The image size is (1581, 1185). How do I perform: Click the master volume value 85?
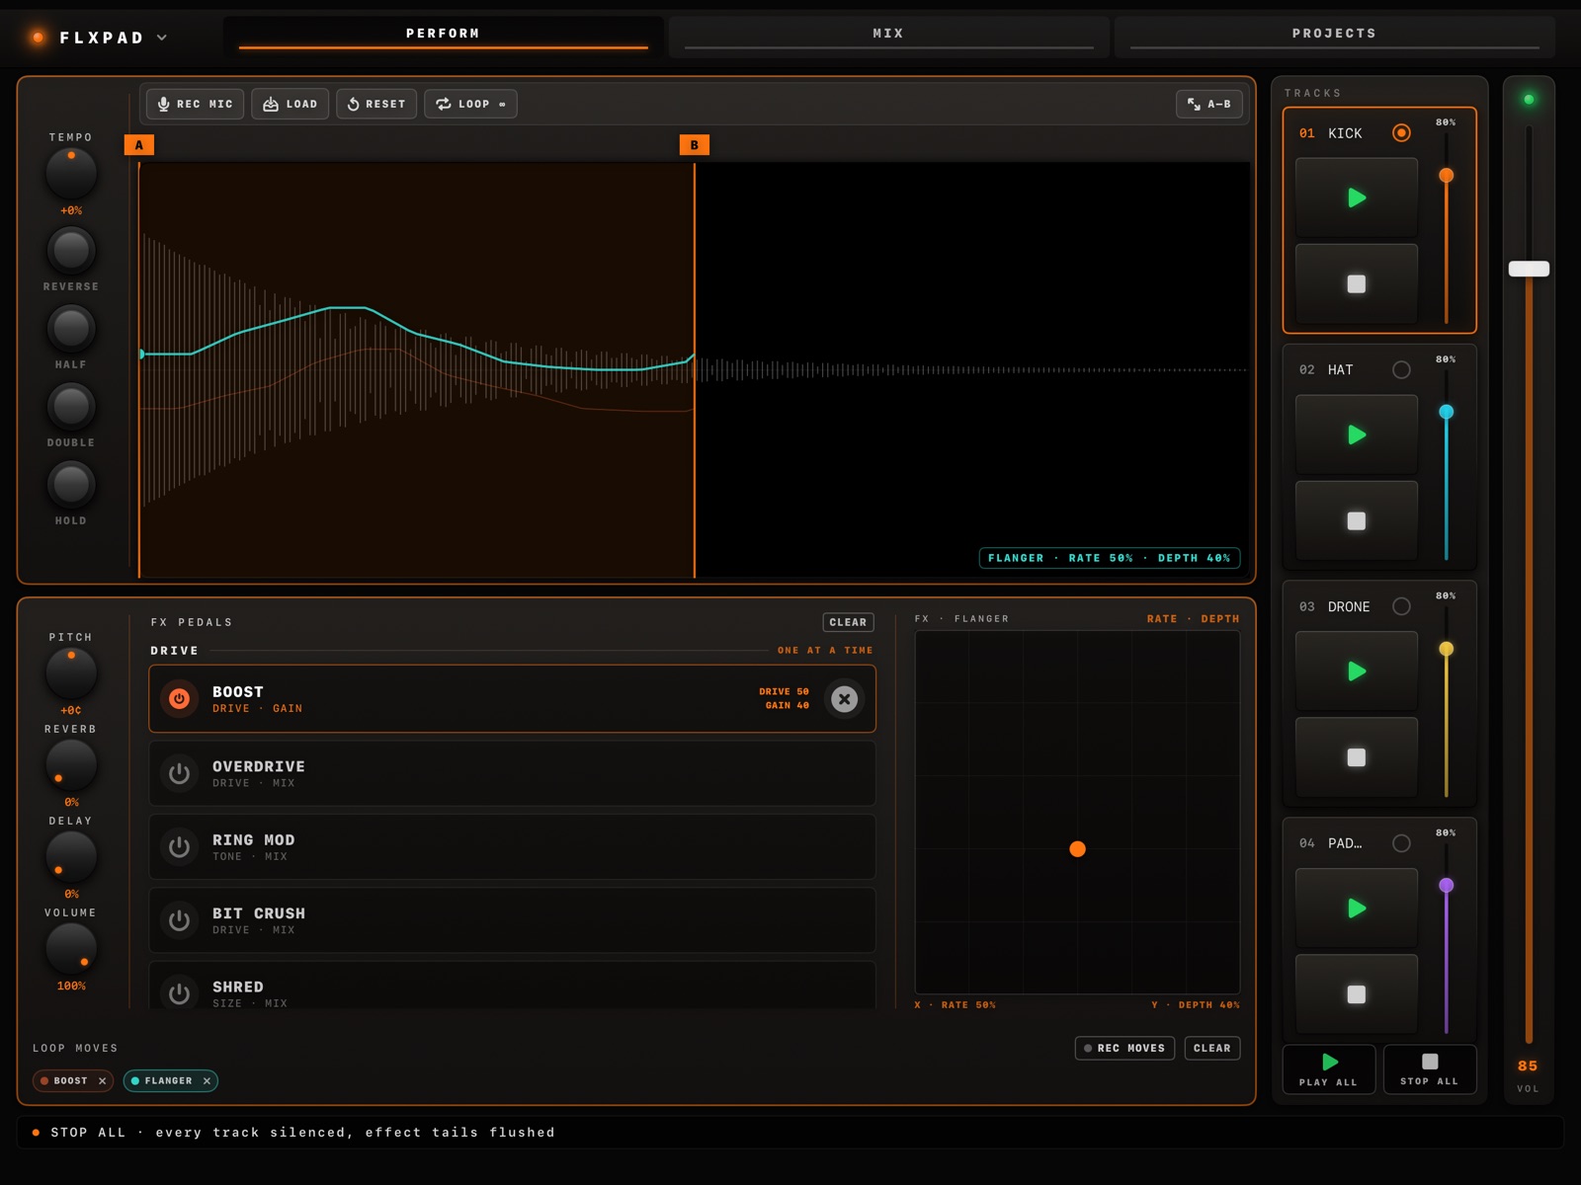(1528, 1066)
